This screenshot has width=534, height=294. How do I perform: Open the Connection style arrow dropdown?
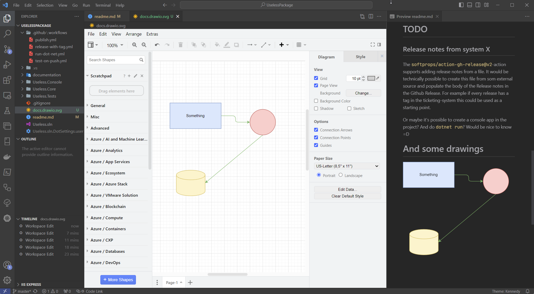[x=252, y=45]
